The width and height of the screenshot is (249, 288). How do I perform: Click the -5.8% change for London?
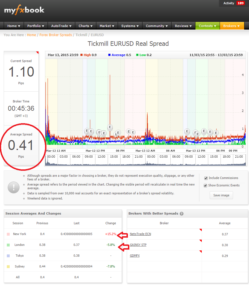(111, 245)
